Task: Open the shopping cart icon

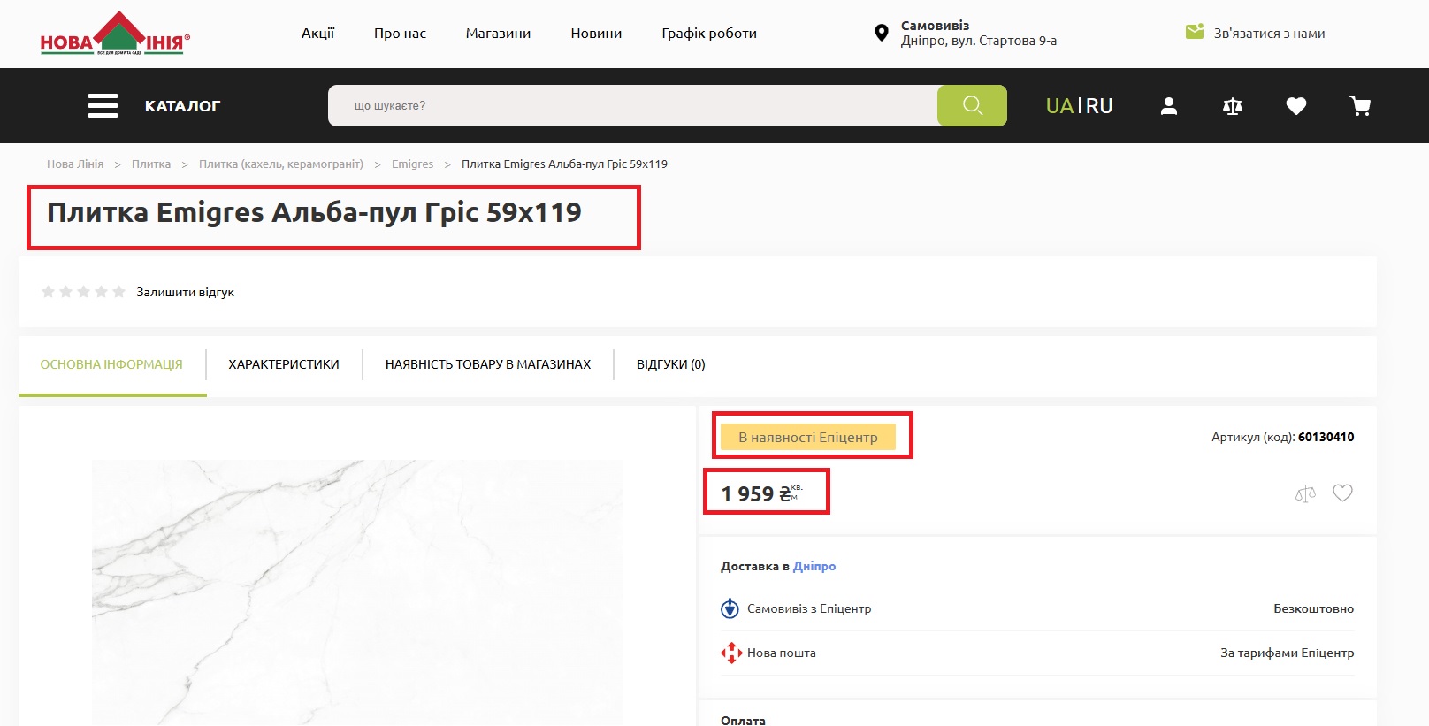Action: [x=1360, y=106]
